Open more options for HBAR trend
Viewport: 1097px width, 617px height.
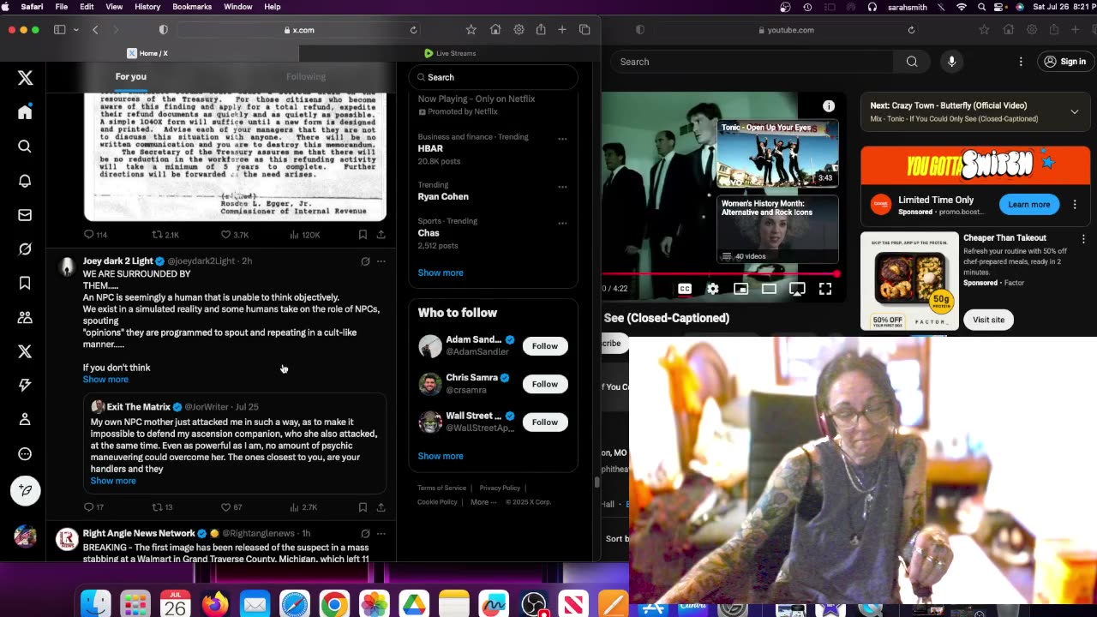click(x=562, y=139)
